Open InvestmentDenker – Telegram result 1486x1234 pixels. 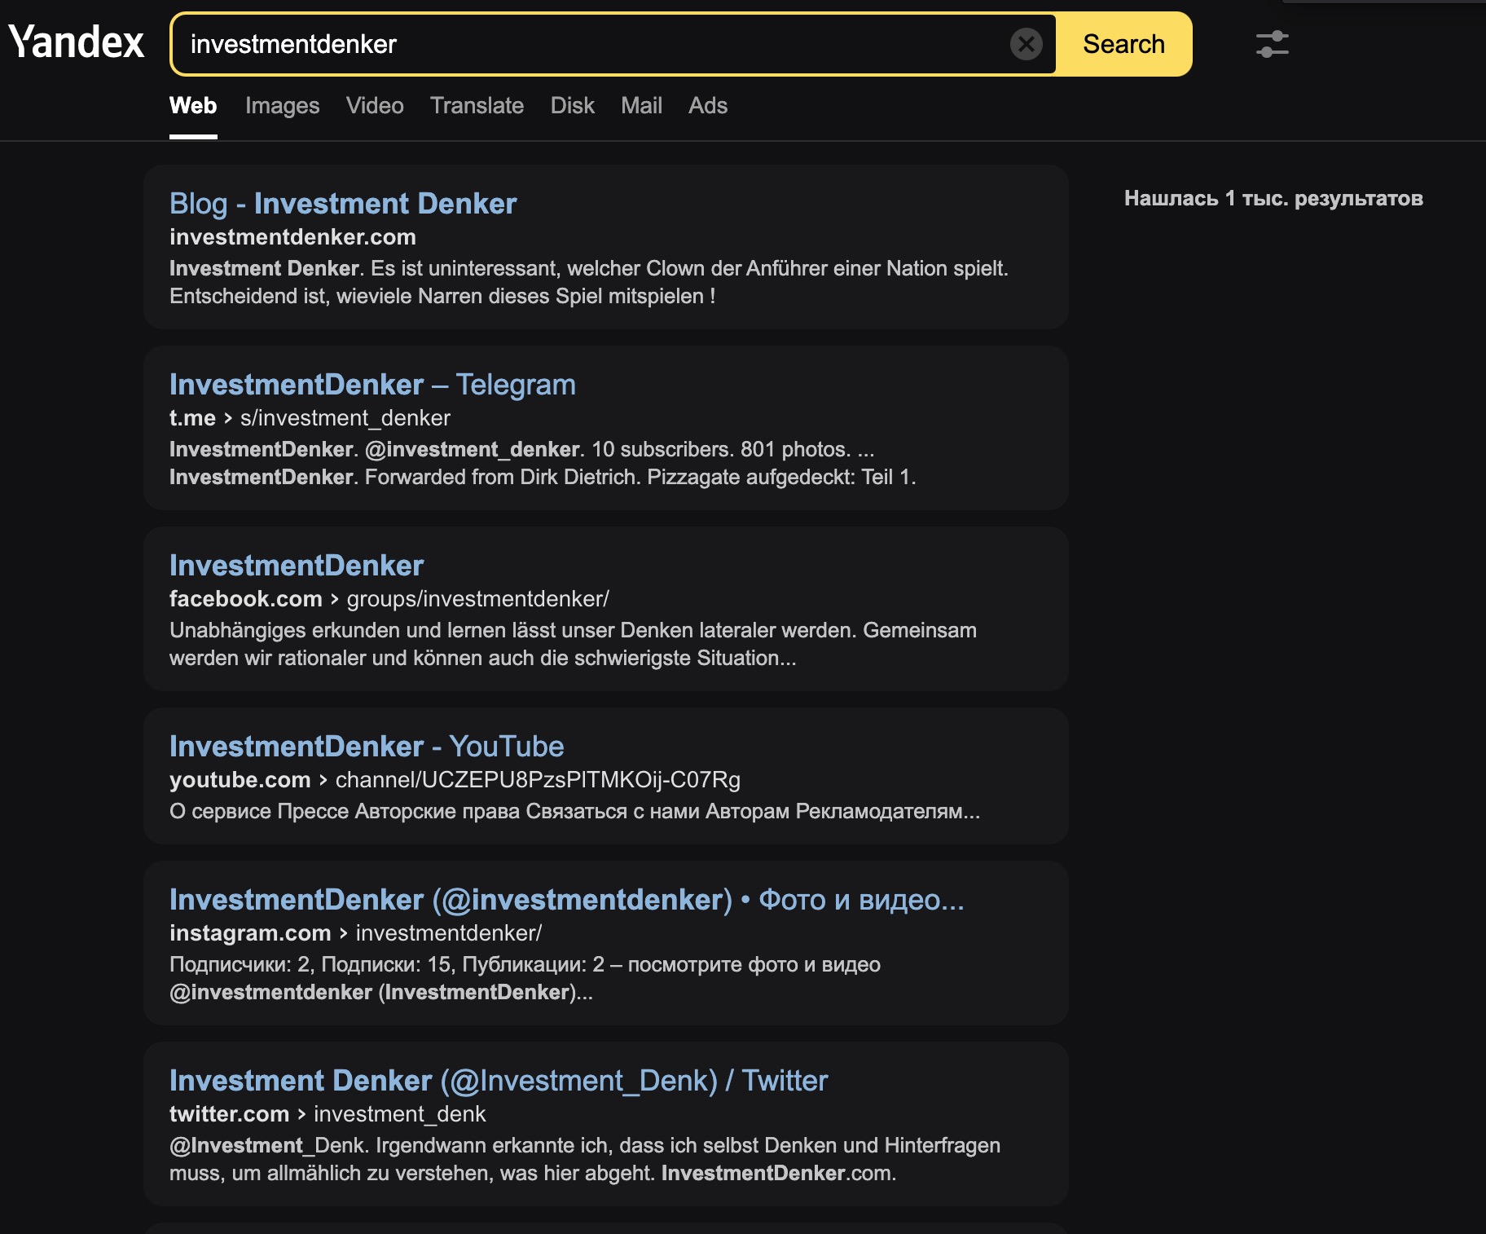[x=372, y=385]
